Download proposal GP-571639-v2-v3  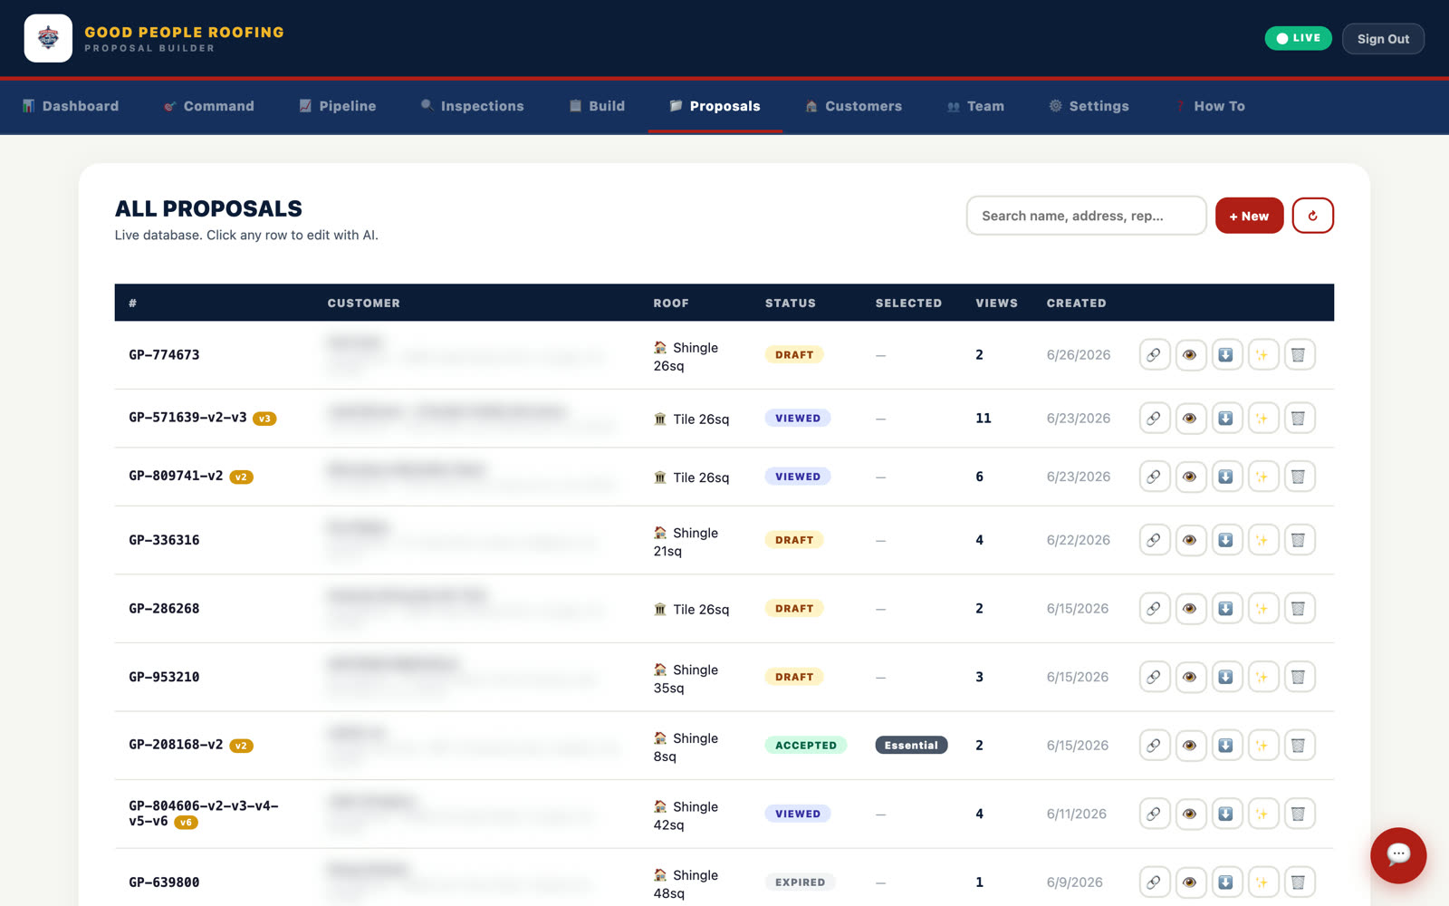click(1226, 419)
